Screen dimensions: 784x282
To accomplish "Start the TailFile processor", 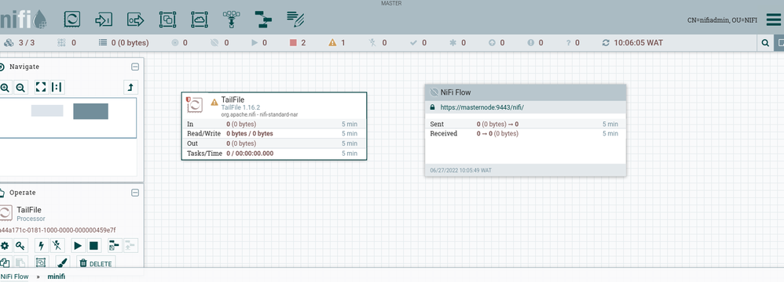I will tap(78, 246).
